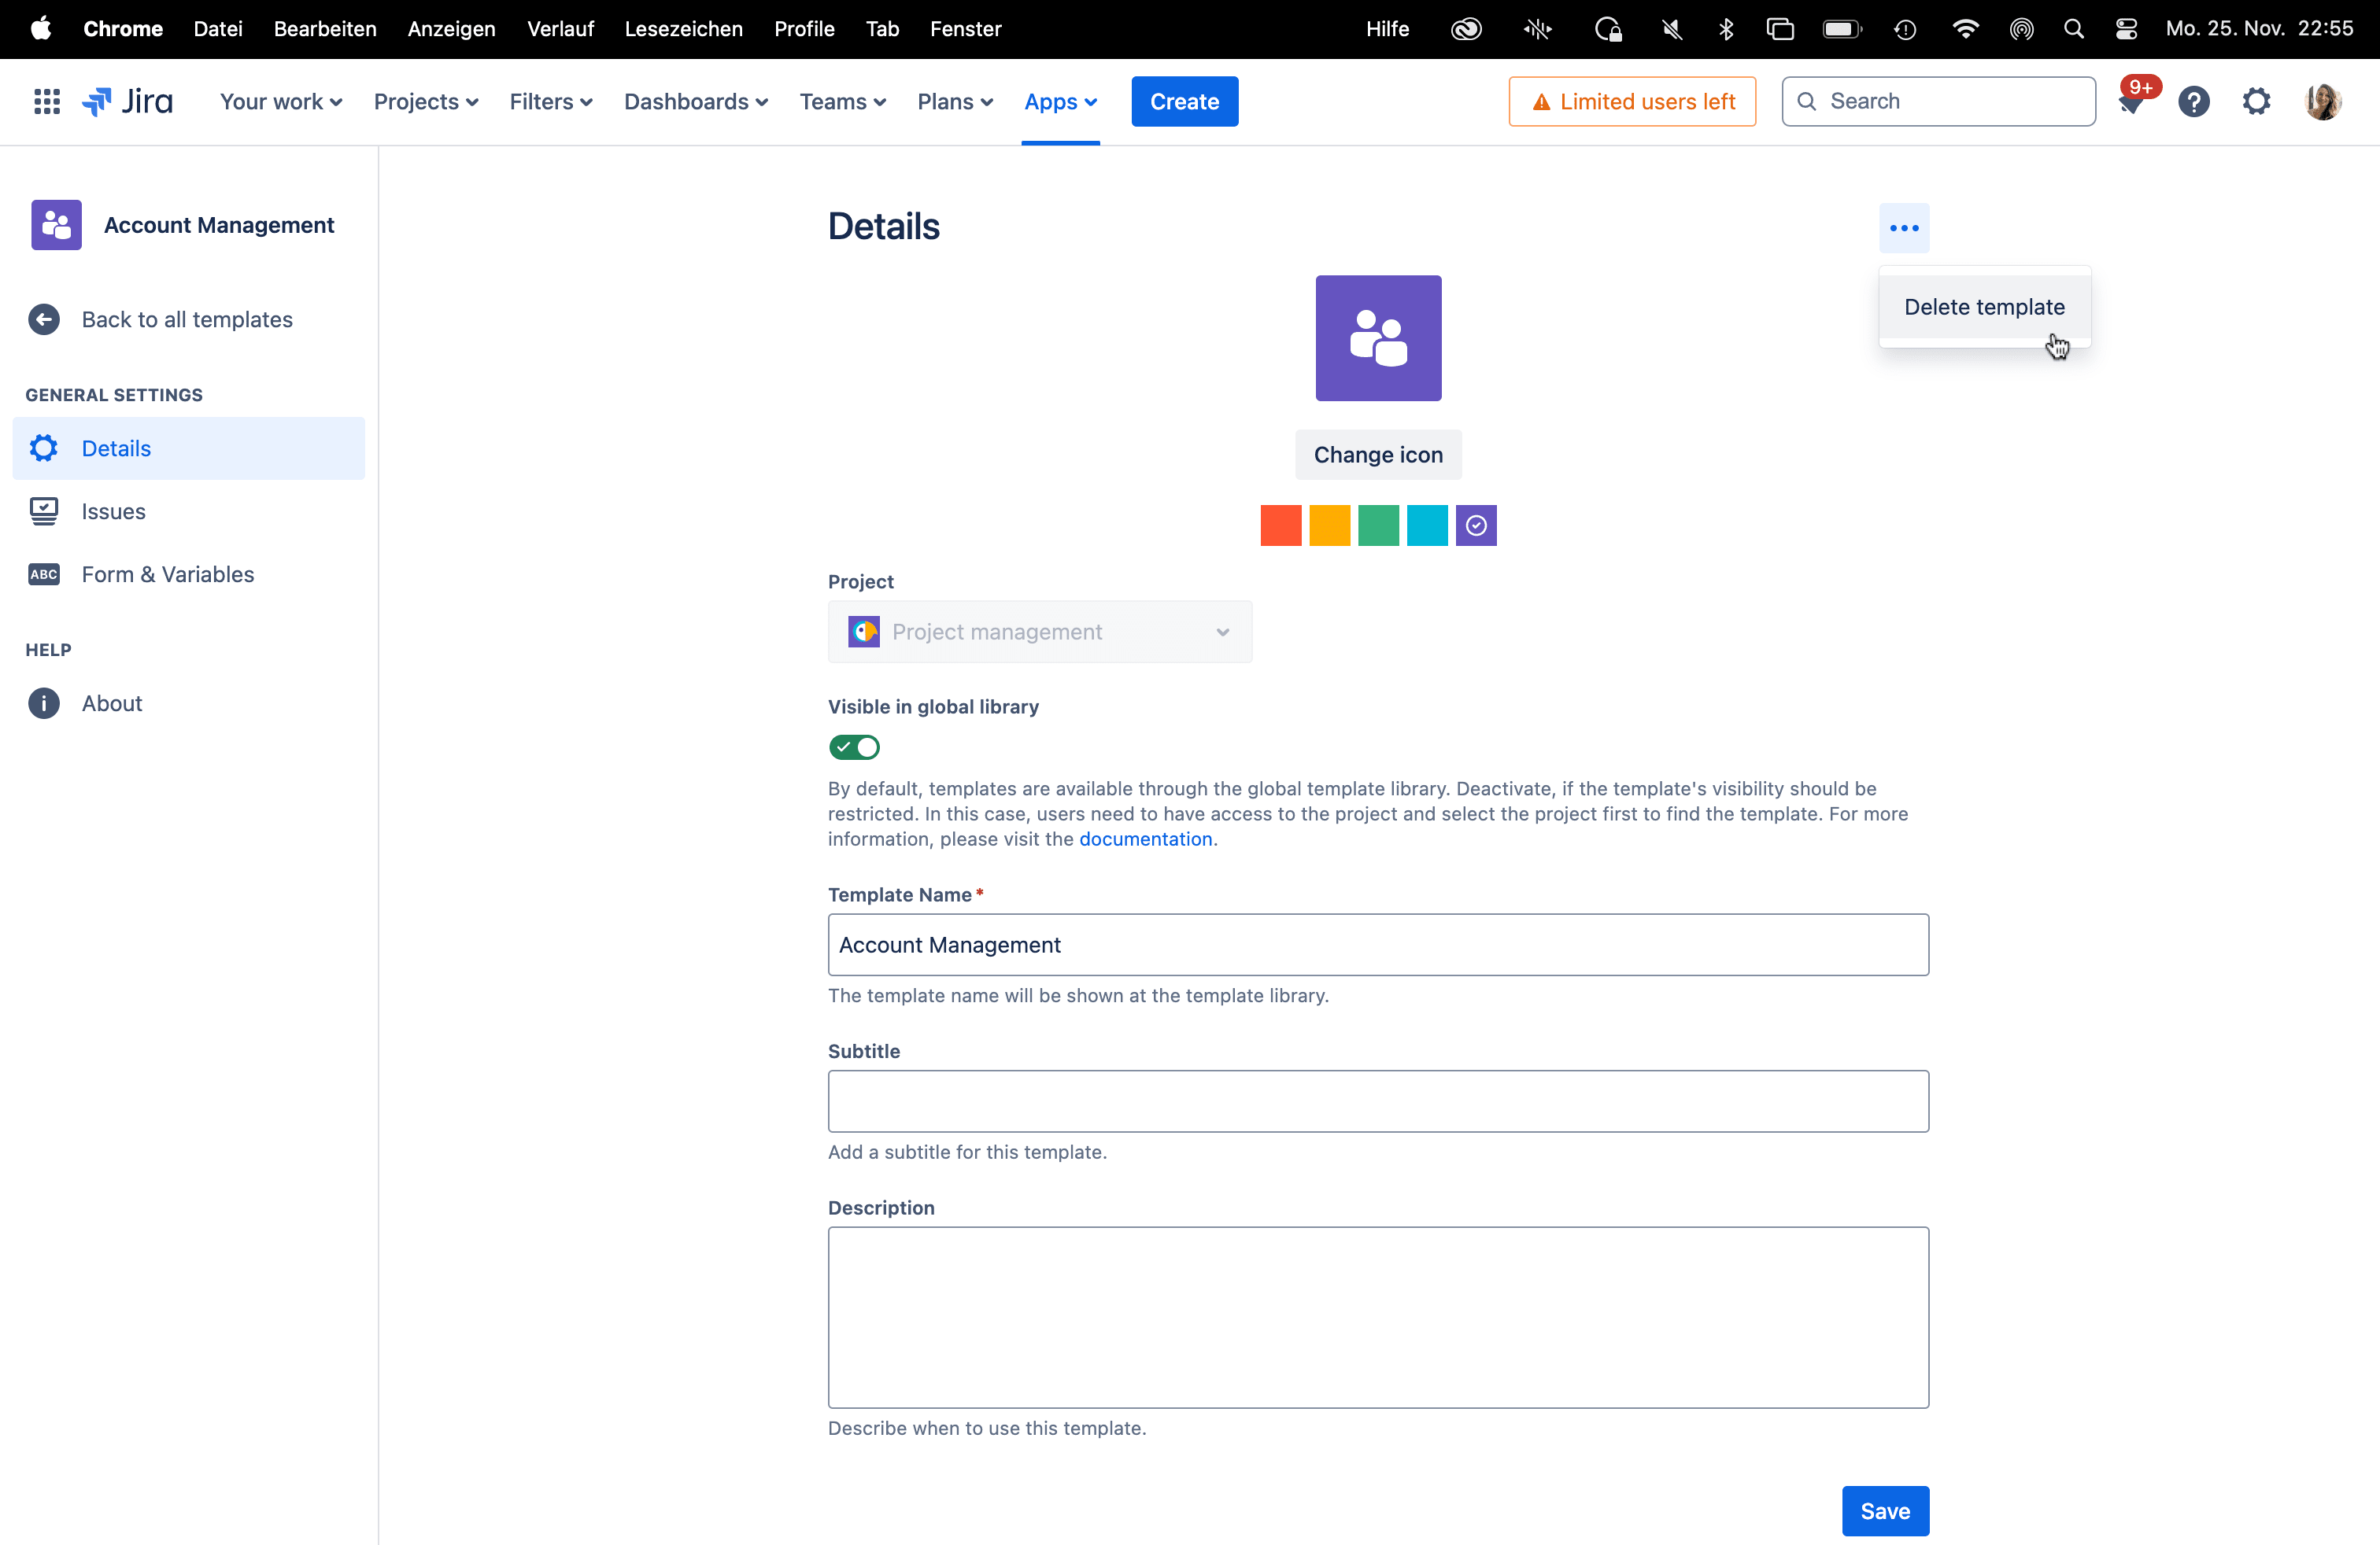Open the Issues section in the sidebar
Viewport: 2380px width, 1545px height.
coord(113,511)
